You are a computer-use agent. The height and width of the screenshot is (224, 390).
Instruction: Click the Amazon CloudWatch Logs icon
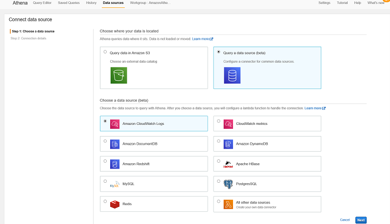pos(115,124)
